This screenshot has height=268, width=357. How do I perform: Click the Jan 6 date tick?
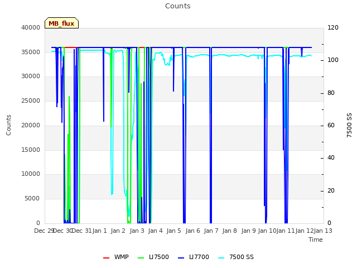point(192,231)
